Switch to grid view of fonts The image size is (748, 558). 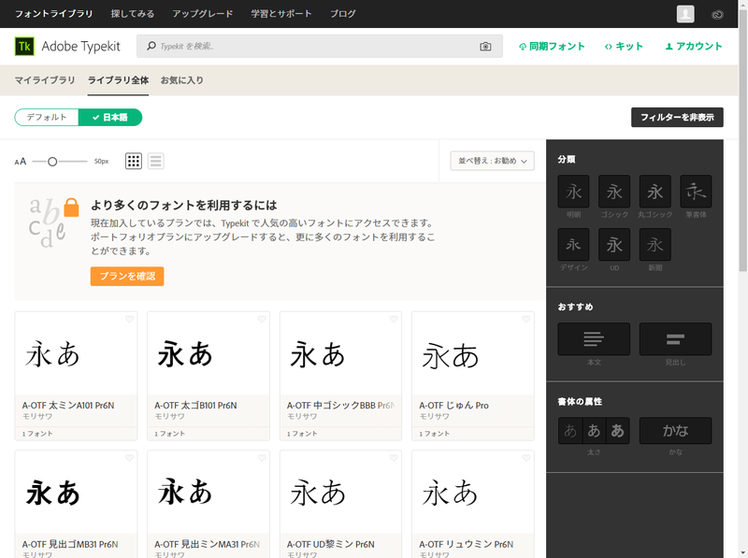tap(133, 160)
